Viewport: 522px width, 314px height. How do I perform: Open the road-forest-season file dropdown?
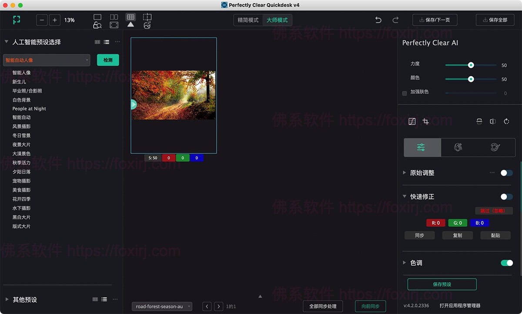(162, 307)
